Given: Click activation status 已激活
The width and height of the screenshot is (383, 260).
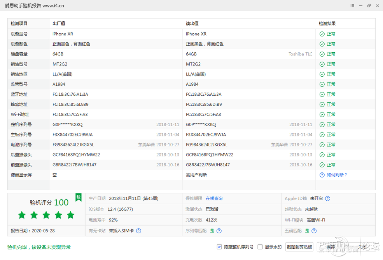Looking at the screenshot, I should click(x=212, y=209).
